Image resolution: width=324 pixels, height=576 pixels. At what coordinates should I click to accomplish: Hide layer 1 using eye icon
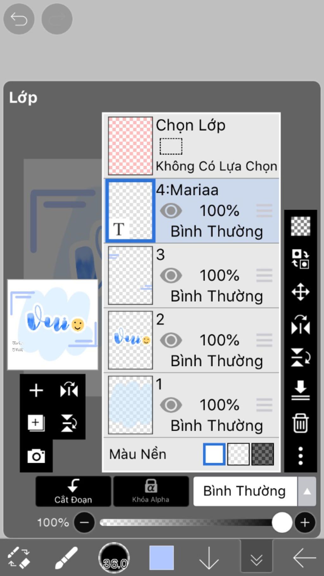tap(171, 405)
